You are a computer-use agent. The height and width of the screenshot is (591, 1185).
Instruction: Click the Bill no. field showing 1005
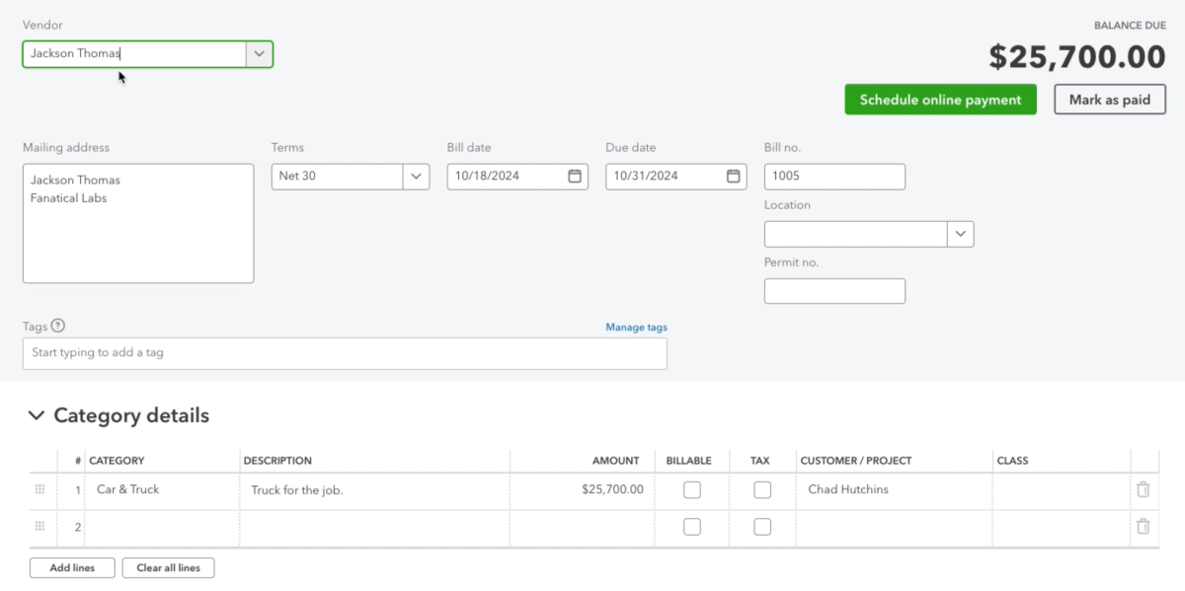pyautogui.click(x=834, y=177)
